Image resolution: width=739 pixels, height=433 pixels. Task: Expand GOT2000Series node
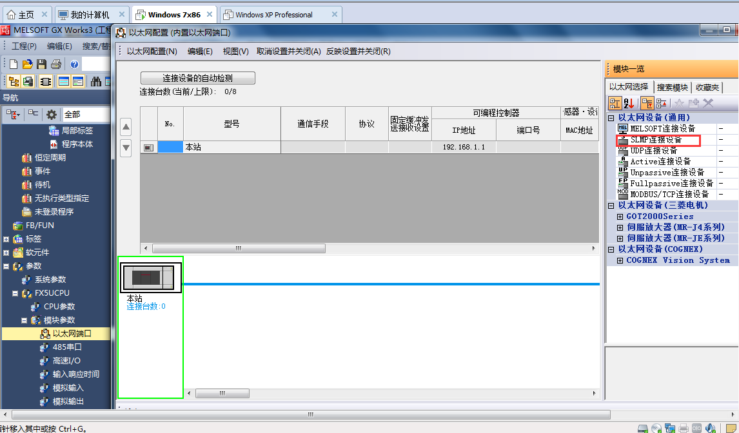(620, 216)
